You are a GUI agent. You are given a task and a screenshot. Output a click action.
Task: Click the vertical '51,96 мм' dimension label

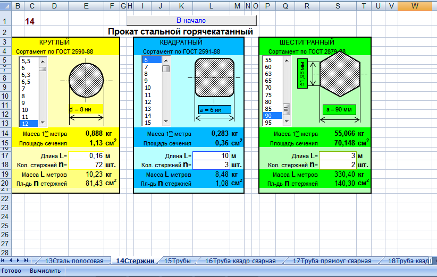click(x=302, y=73)
